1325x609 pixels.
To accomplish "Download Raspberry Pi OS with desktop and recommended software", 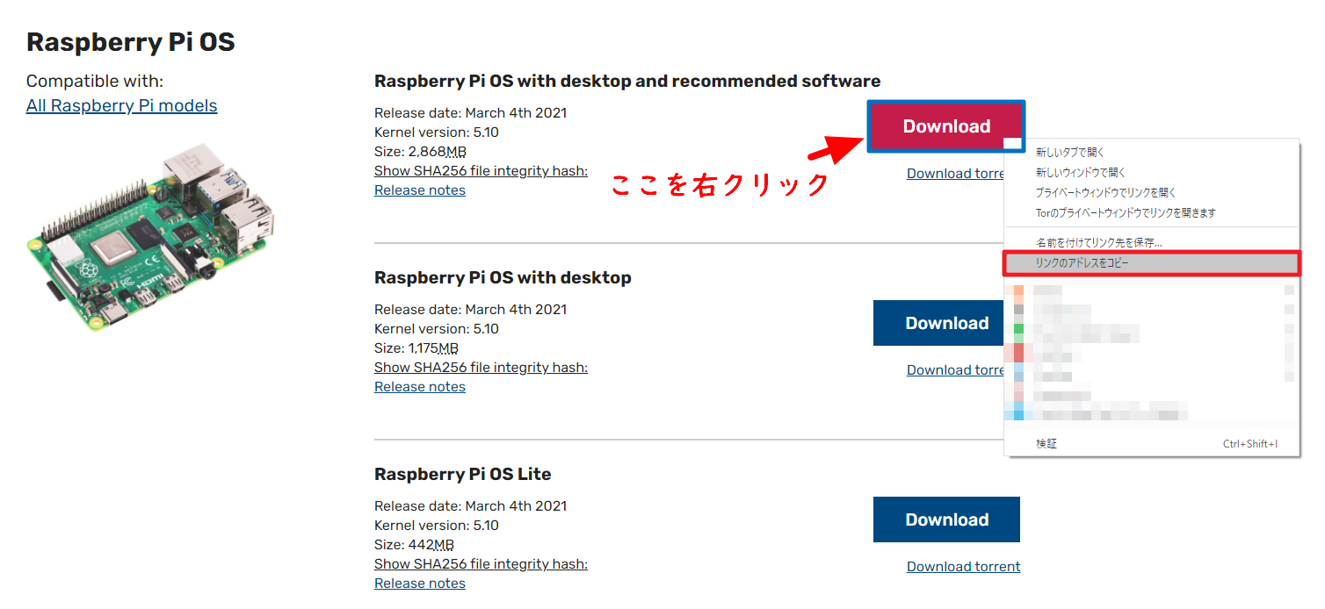I will 946,126.
